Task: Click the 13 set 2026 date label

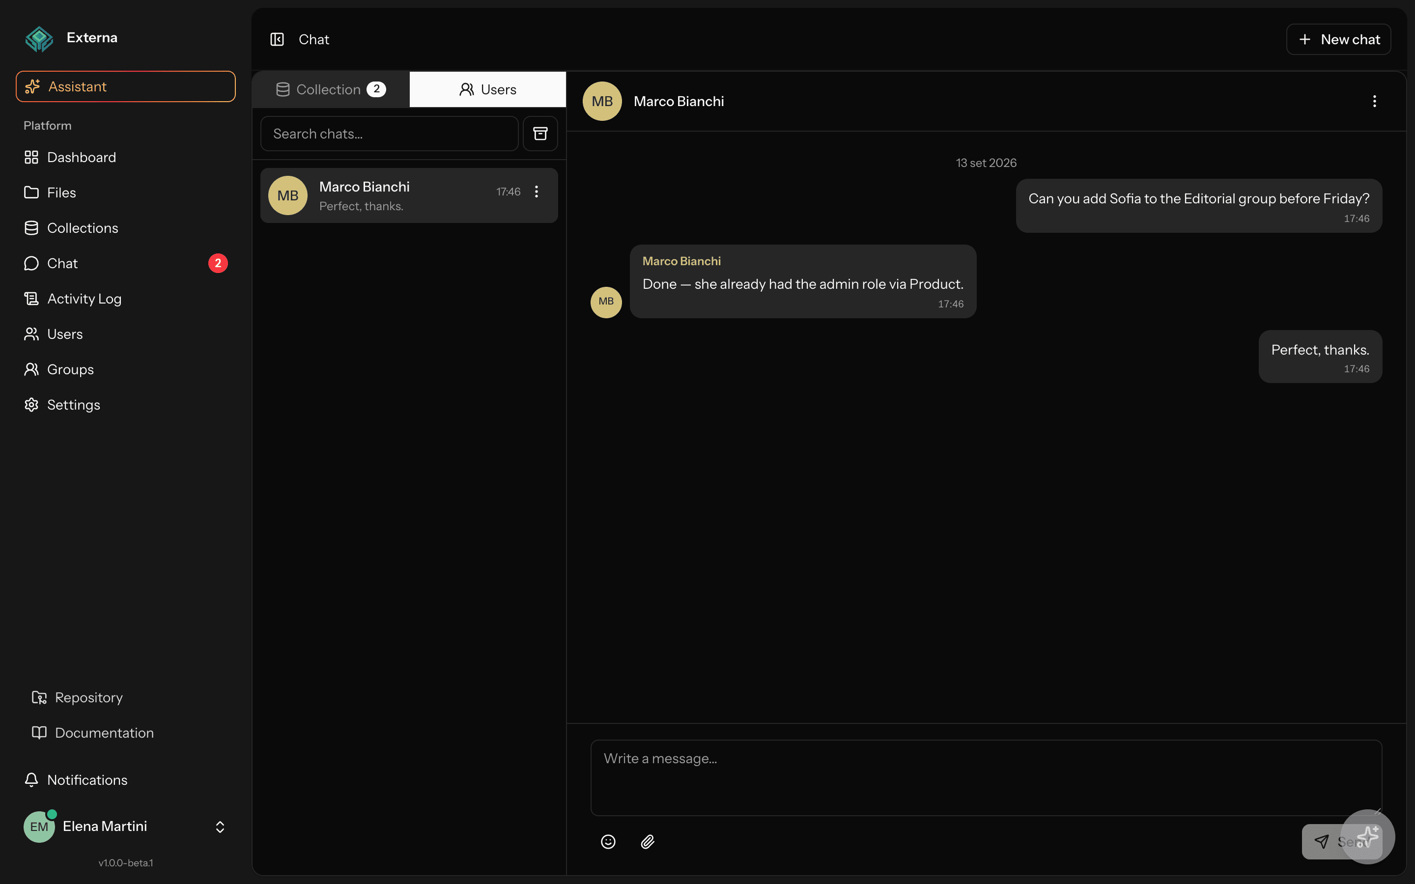Action: pos(987,163)
